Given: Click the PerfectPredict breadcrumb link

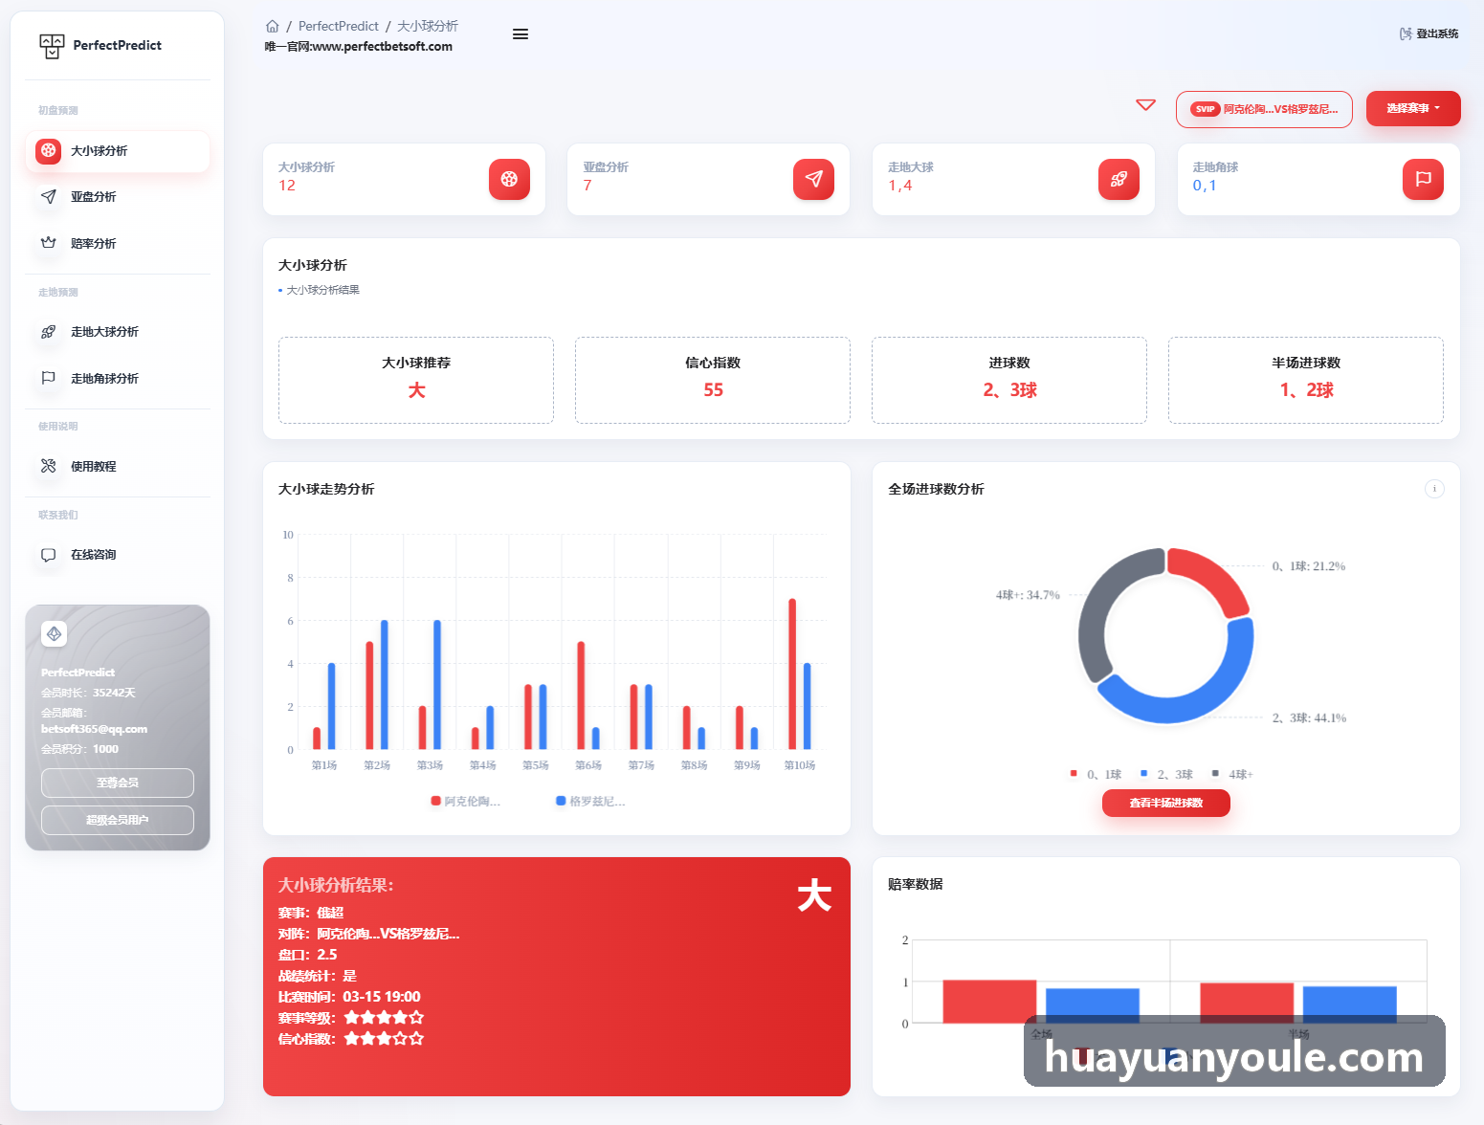Looking at the screenshot, I should (339, 26).
